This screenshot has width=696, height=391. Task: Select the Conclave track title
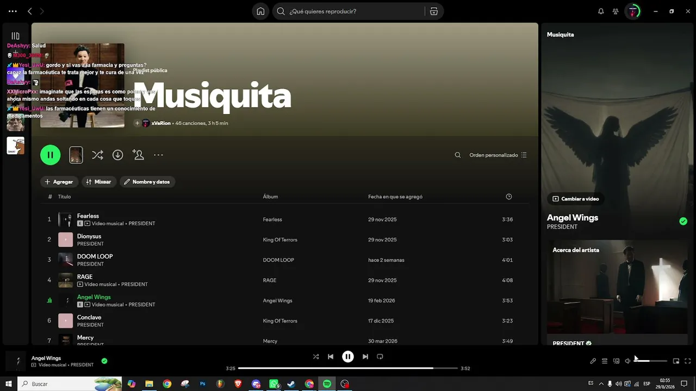tap(89, 317)
